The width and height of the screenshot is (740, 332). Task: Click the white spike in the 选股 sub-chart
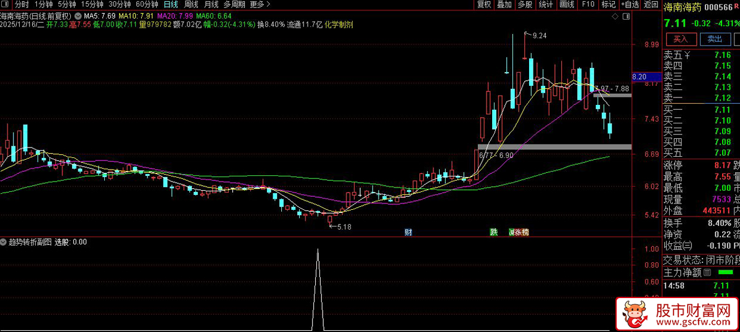(x=318, y=289)
